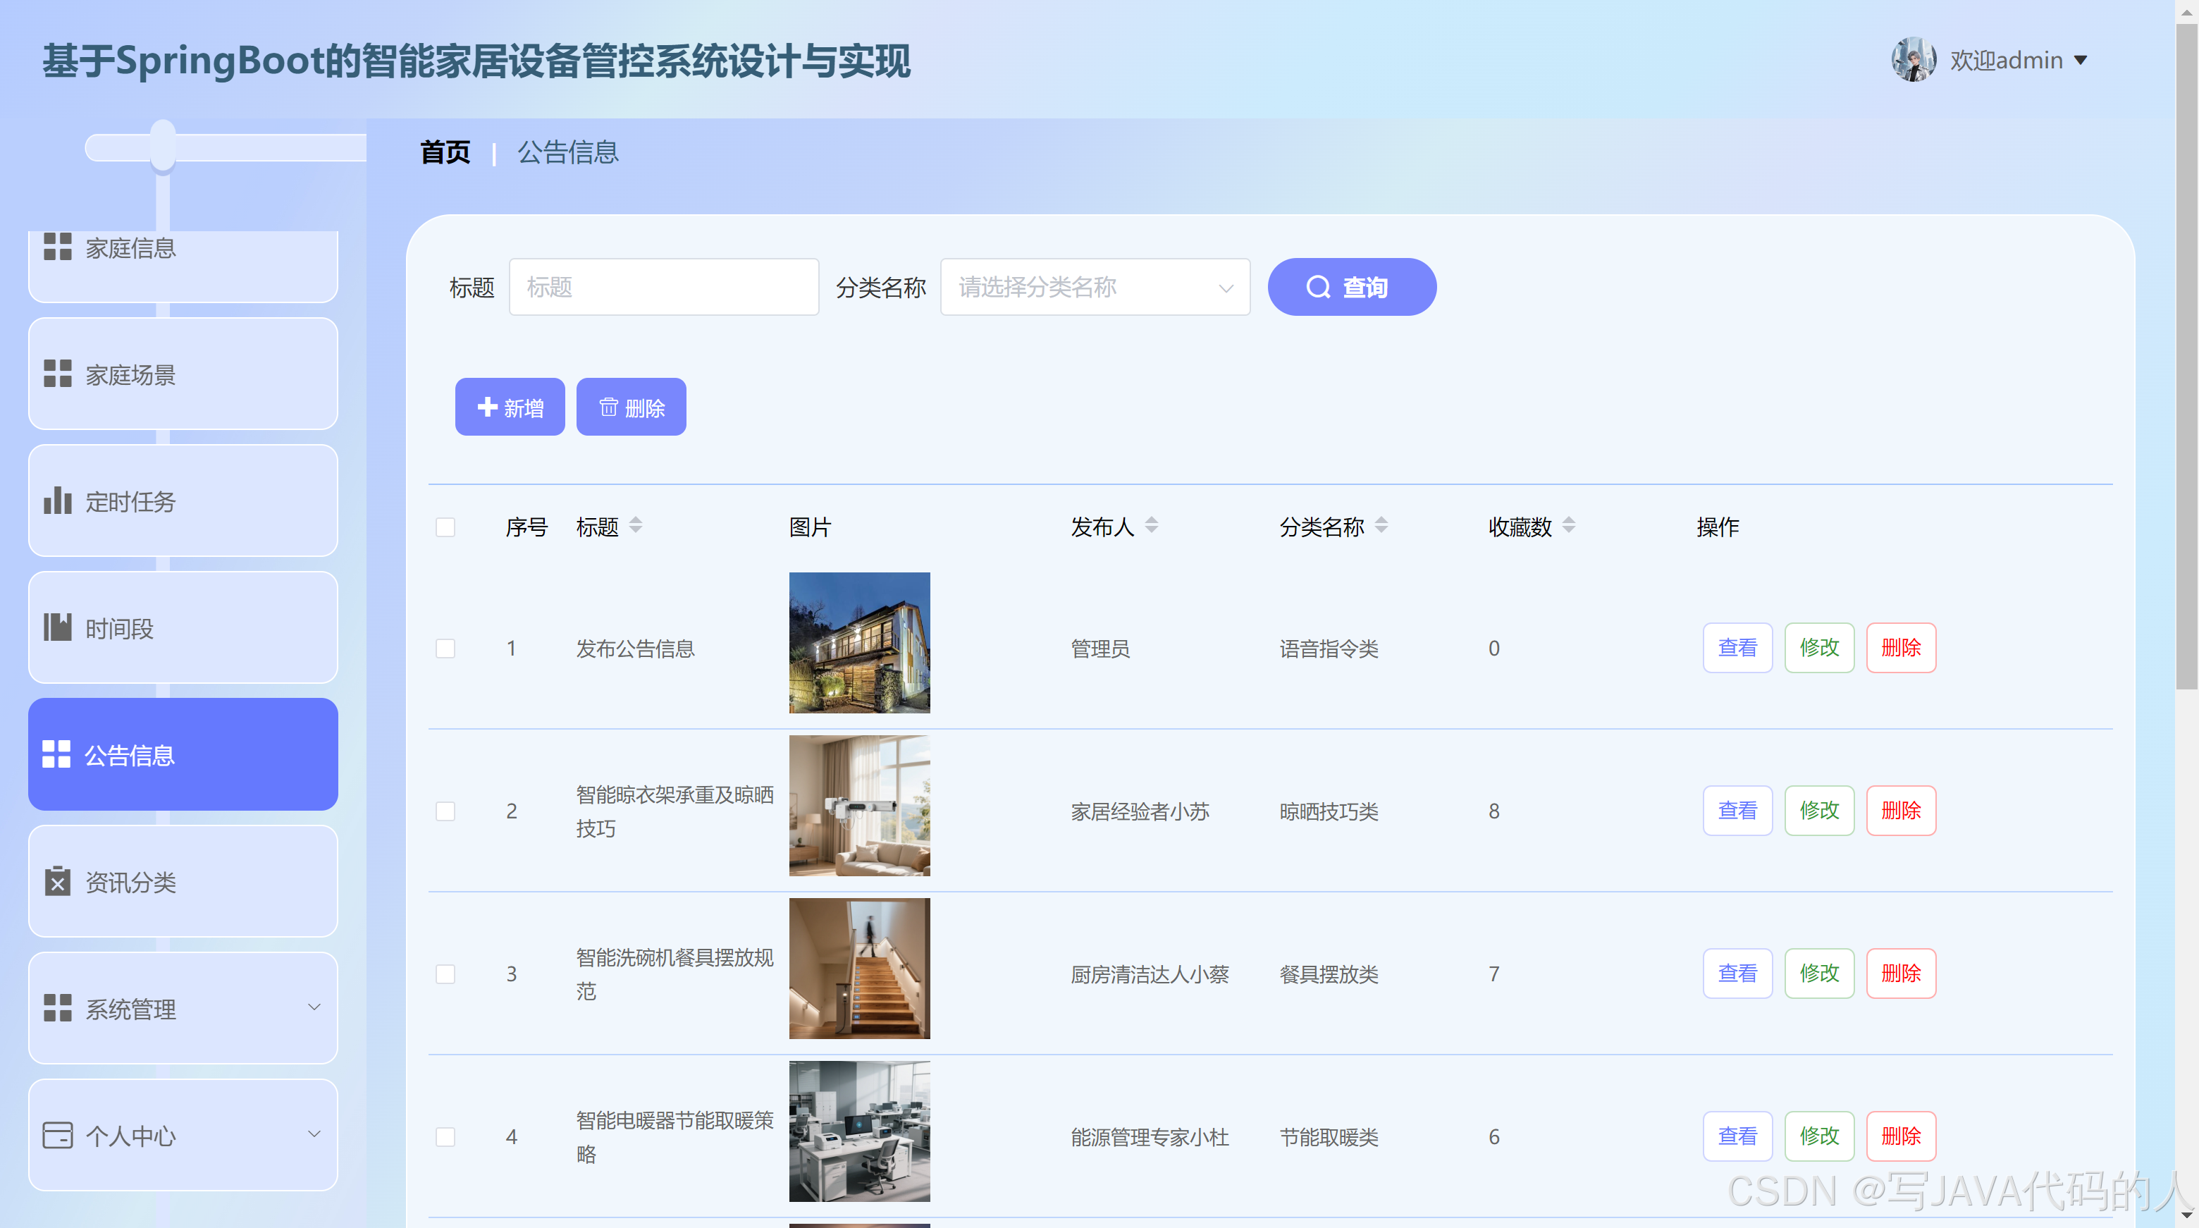The image size is (2199, 1228).
Task: Open the 时间段 menu item
Action: [183, 627]
